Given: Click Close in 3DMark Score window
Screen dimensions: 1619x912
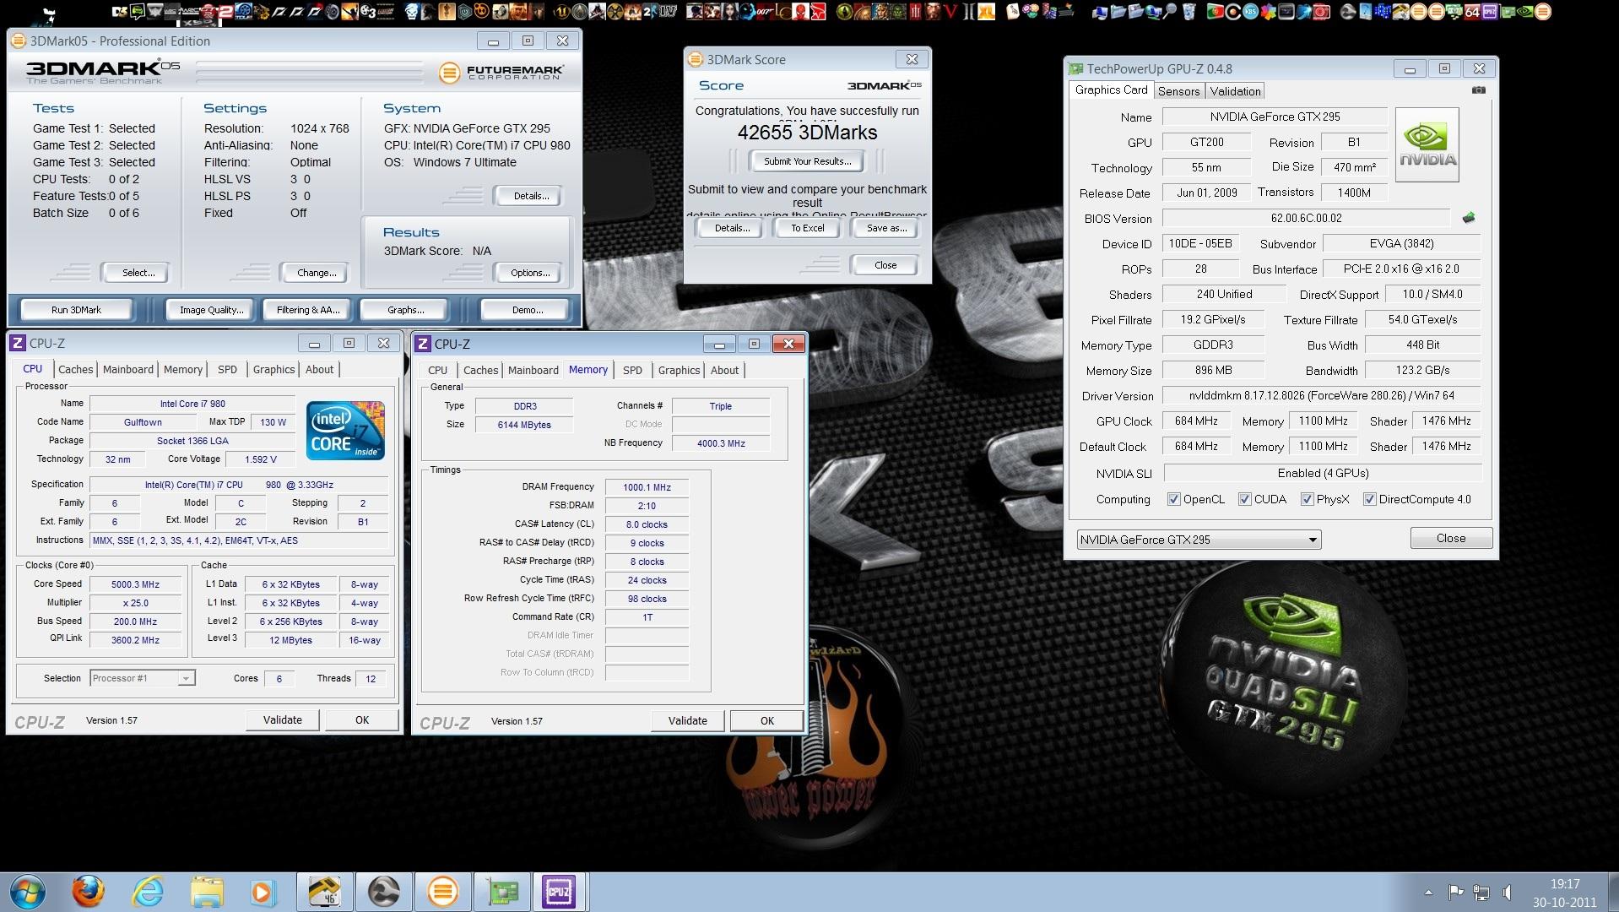Looking at the screenshot, I should tap(885, 265).
